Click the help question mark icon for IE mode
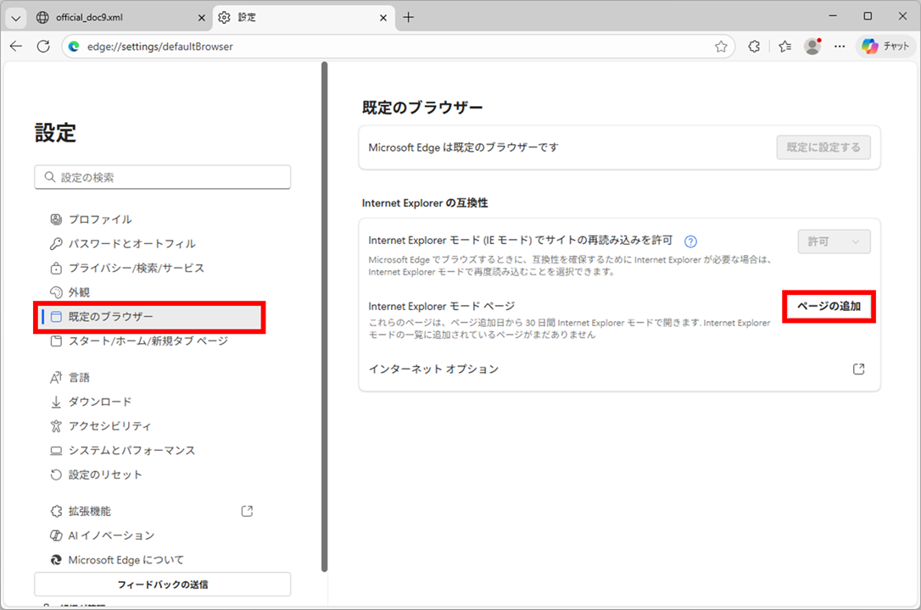This screenshot has width=921, height=610. tap(690, 241)
